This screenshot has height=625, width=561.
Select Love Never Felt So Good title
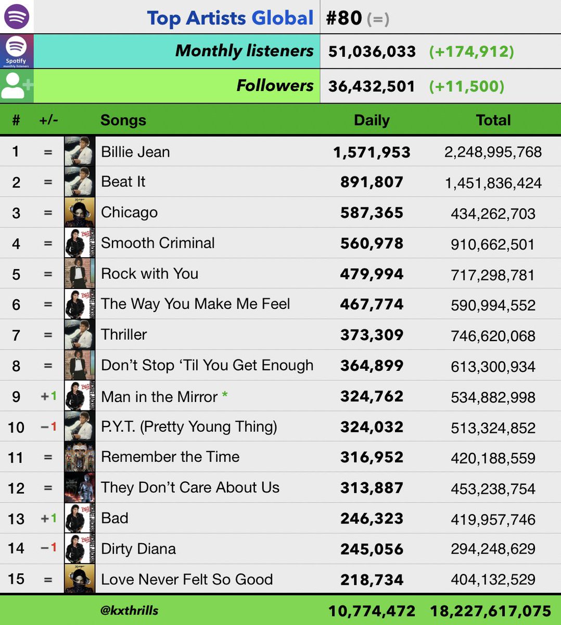[x=187, y=579]
